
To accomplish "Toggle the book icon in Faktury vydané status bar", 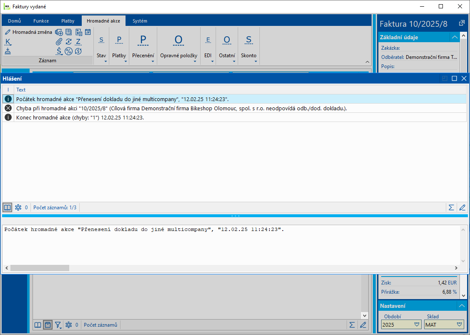I will pos(38,325).
